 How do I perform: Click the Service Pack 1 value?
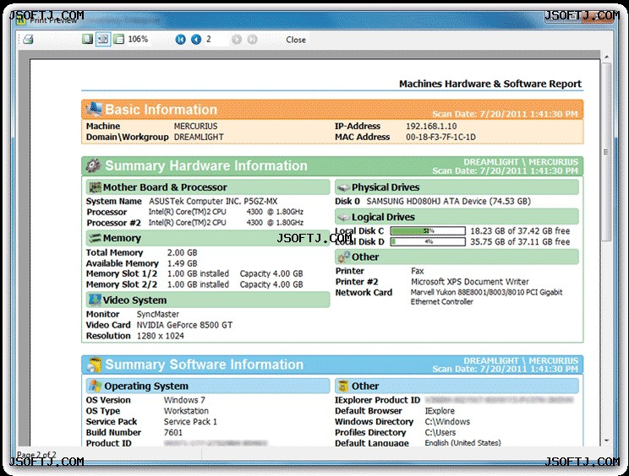pos(190,421)
